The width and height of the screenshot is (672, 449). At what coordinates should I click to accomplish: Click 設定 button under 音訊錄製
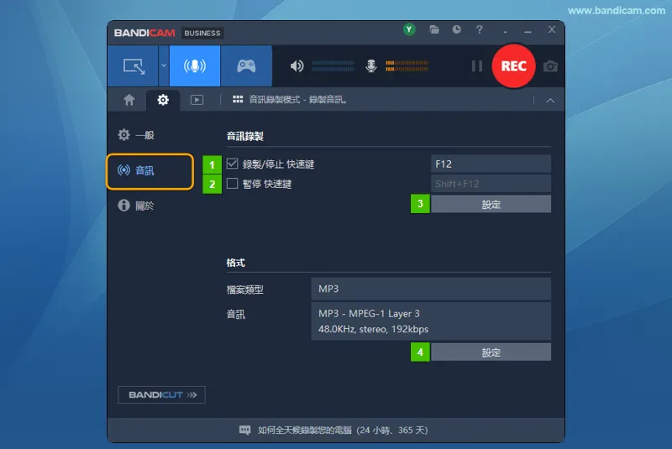point(491,204)
